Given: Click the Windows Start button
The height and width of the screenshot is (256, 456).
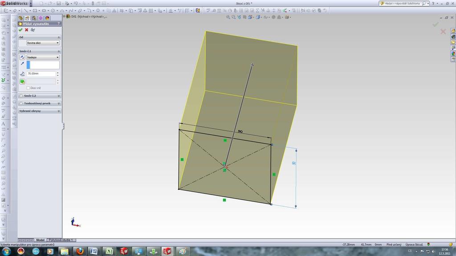Looking at the screenshot, I should point(6,251).
